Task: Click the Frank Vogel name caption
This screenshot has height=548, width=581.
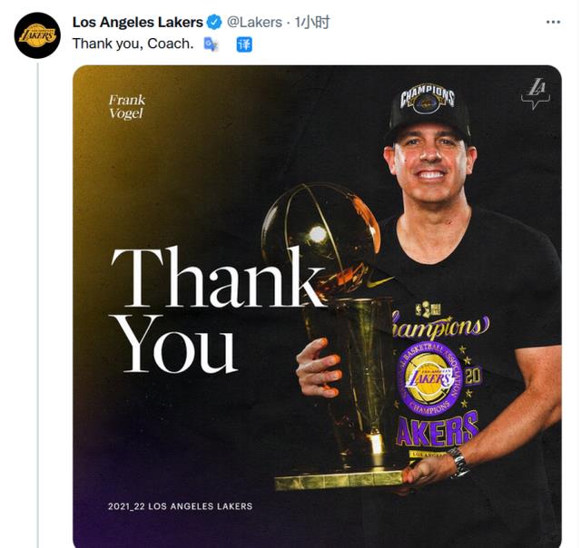Action: coord(127,107)
